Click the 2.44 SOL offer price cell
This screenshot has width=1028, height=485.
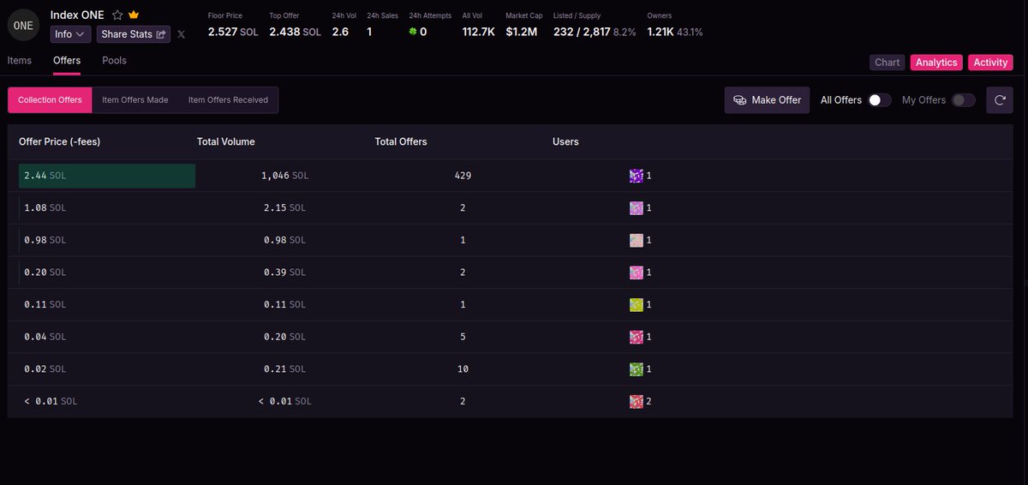[107, 176]
